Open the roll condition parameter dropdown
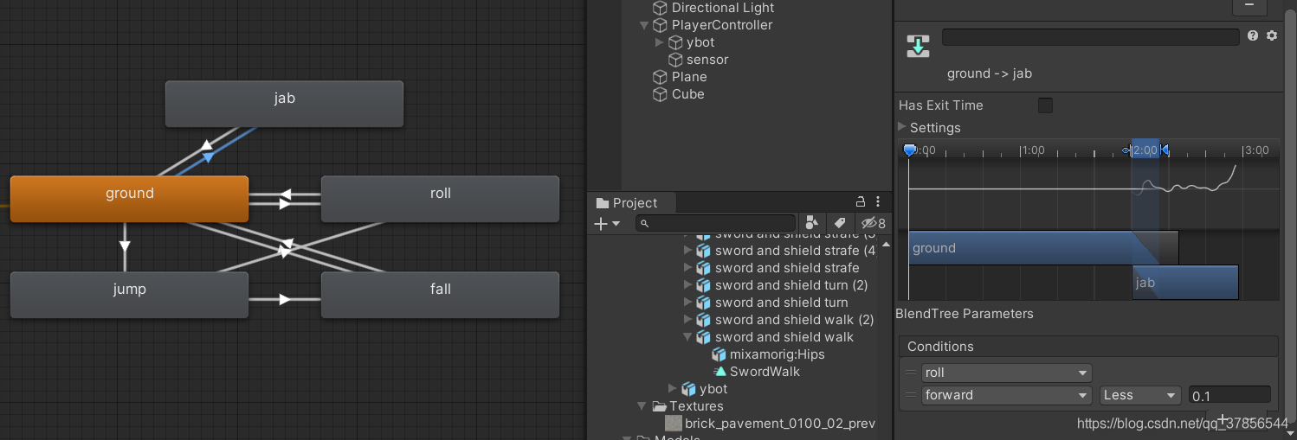Image resolution: width=1297 pixels, height=440 pixels. click(1006, 373)
